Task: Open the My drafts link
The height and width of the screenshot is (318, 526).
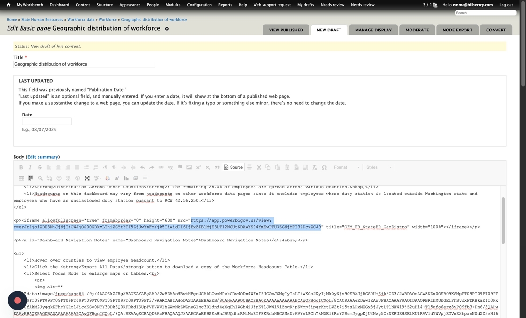Action: (306, 5)
